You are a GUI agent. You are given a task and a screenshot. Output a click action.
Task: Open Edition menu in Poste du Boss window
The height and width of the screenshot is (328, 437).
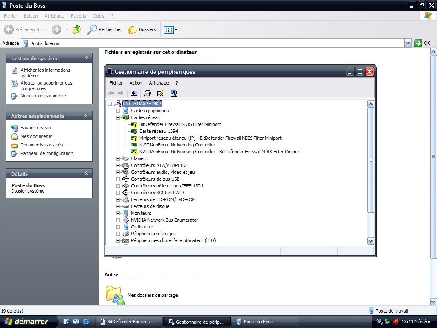(31, 16)
